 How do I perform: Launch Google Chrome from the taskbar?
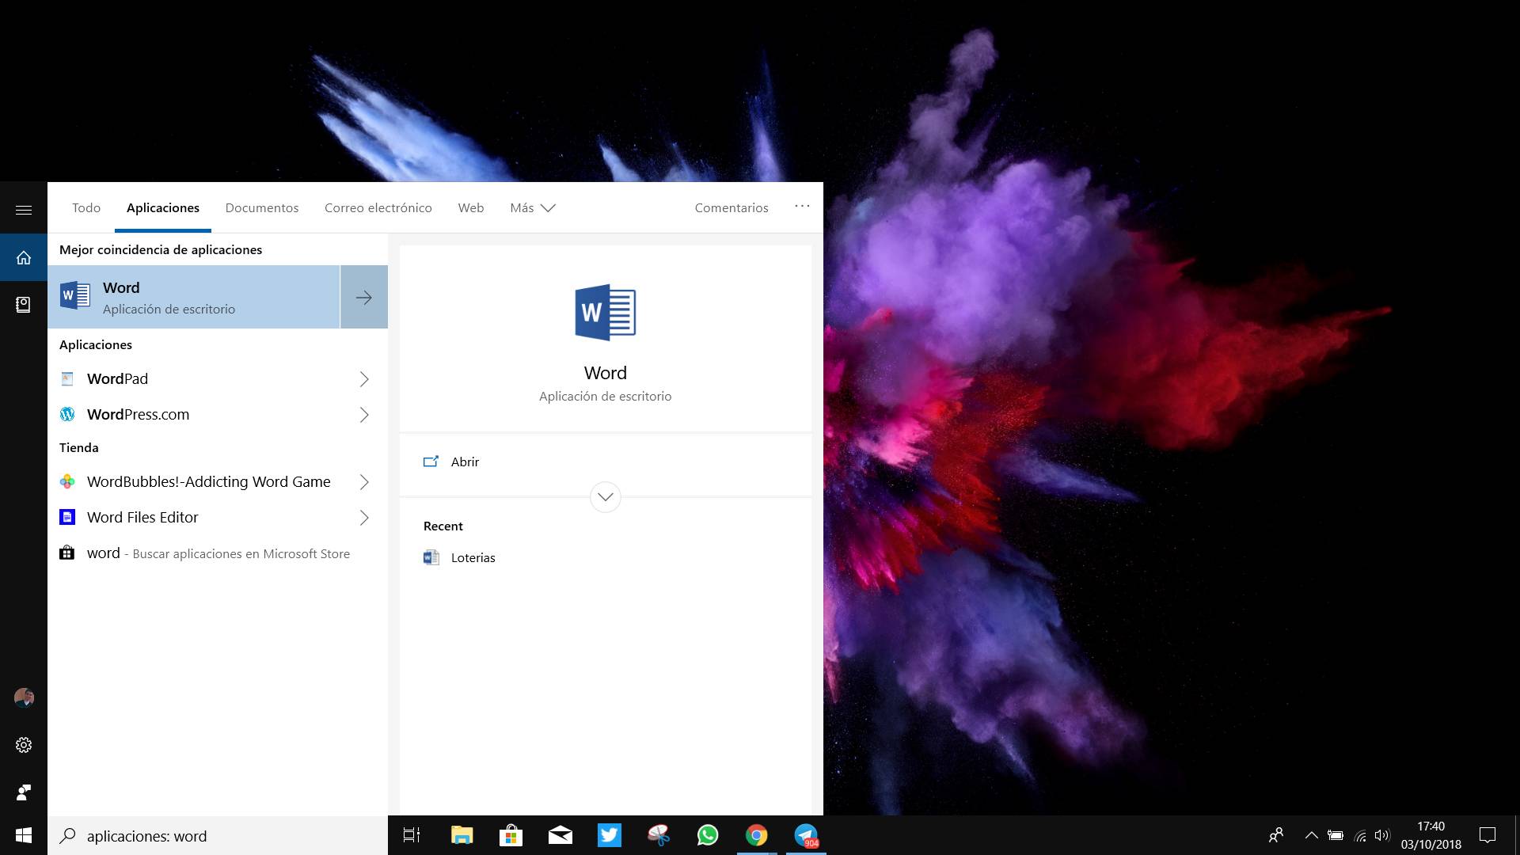[x=756, y=835]
